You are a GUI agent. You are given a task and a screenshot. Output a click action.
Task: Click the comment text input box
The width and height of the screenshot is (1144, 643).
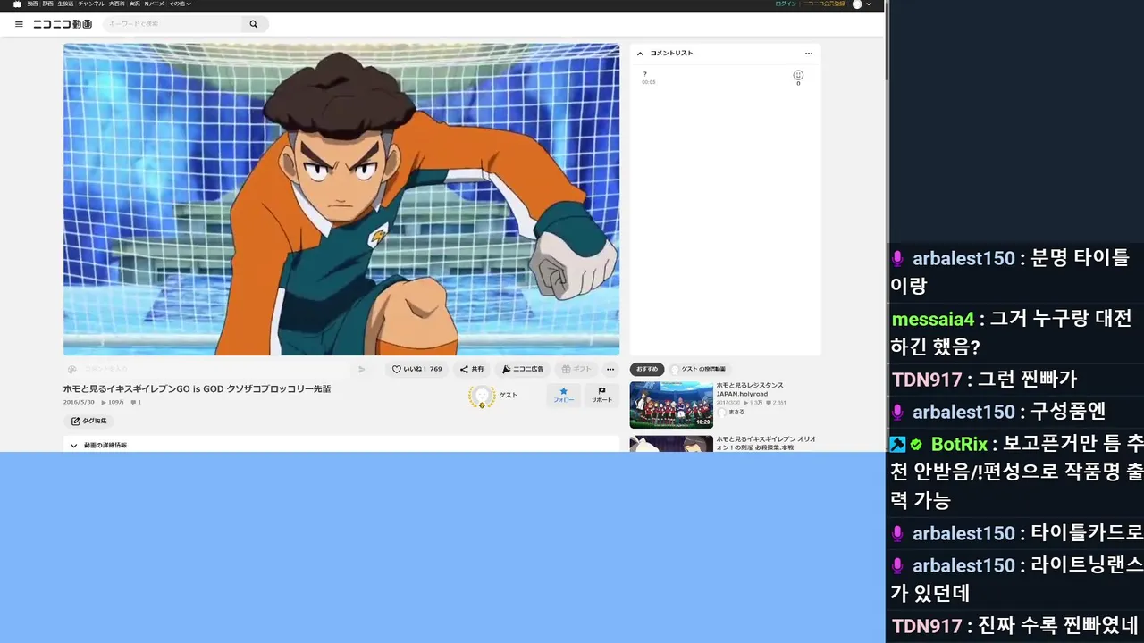[214, 369]
